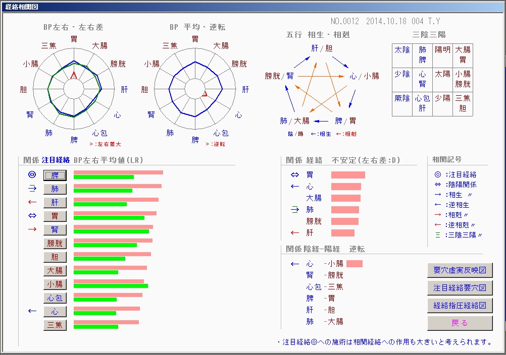Click the ◎ symbol in 相関記号 legend
The width and height of the screenshot is (506, 355).
point(437,174)
